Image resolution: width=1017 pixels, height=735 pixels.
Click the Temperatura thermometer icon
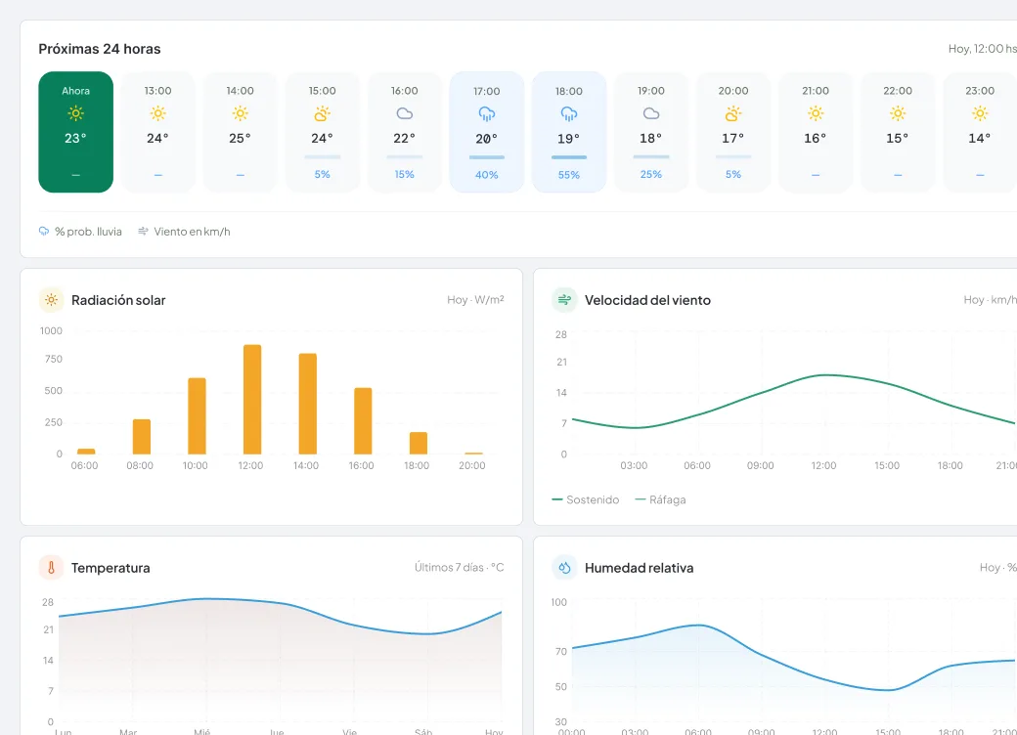pyautogui.click(x=51, y=568)
